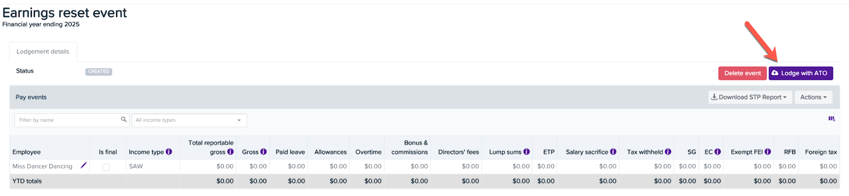
Task: Click the info icon beside Exempt FEI
Action: tap(767, 152)
